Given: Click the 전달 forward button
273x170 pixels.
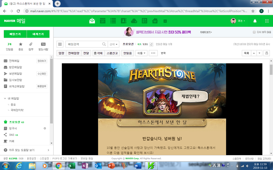Looking at the screenshot, I should pos(86,53).
